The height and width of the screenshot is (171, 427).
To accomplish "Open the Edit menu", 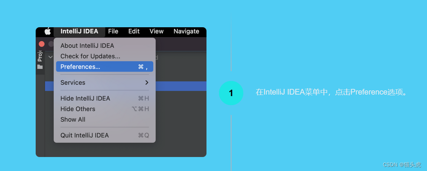I will tap(134, 31).
